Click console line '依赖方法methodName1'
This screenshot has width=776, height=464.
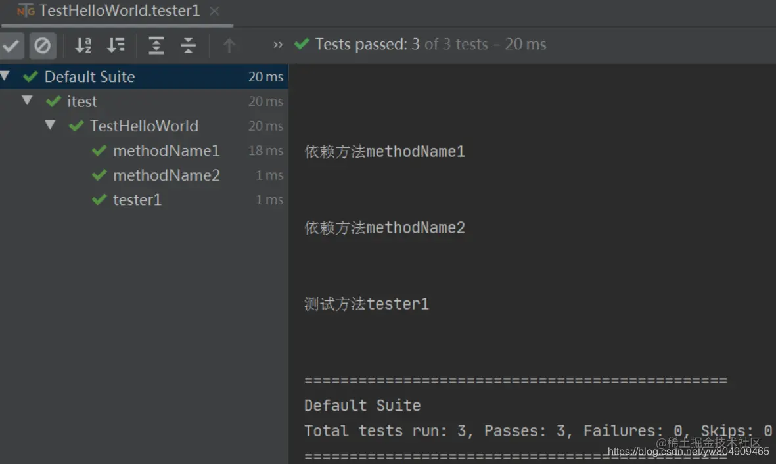point(384,152)
